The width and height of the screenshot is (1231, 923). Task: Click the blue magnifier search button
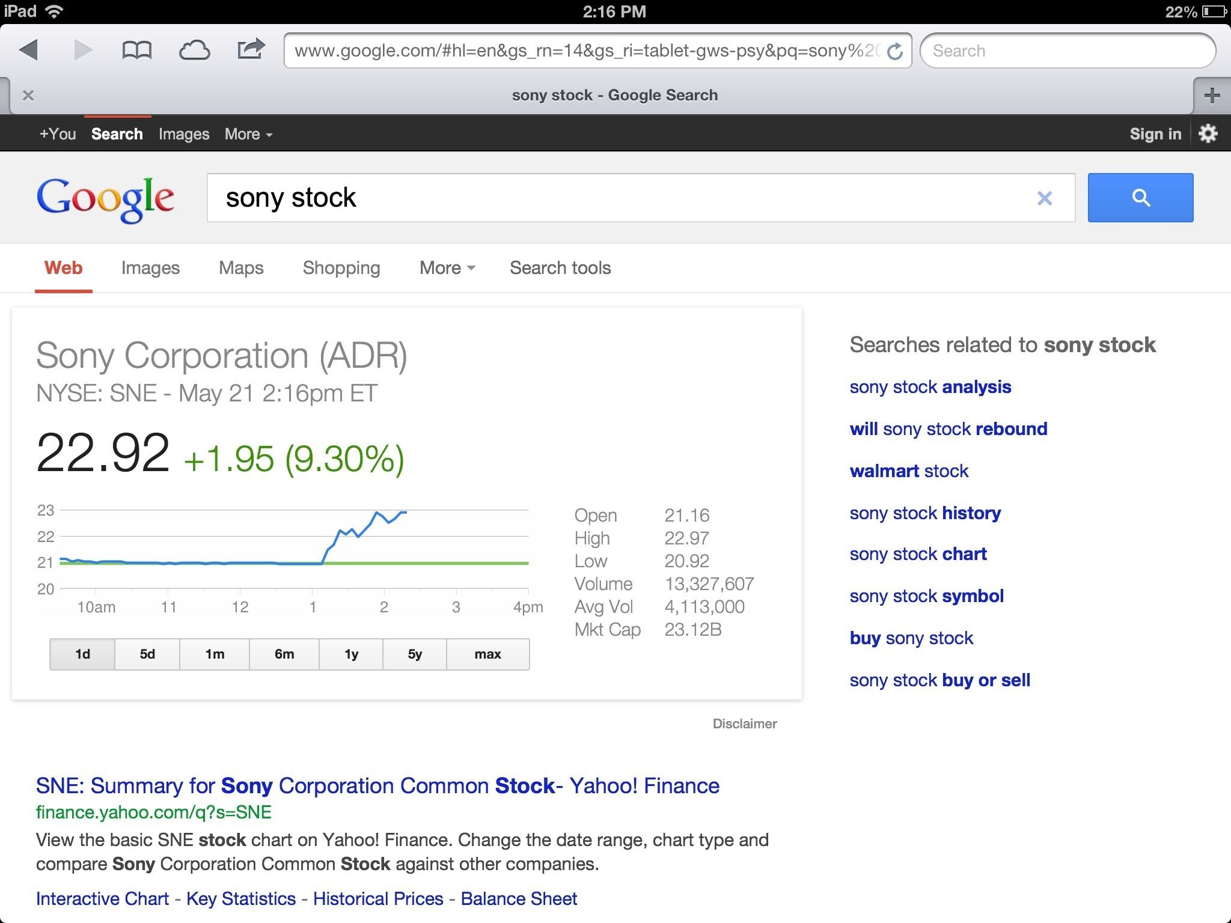pyautogui.click(x=1140, y=198)
